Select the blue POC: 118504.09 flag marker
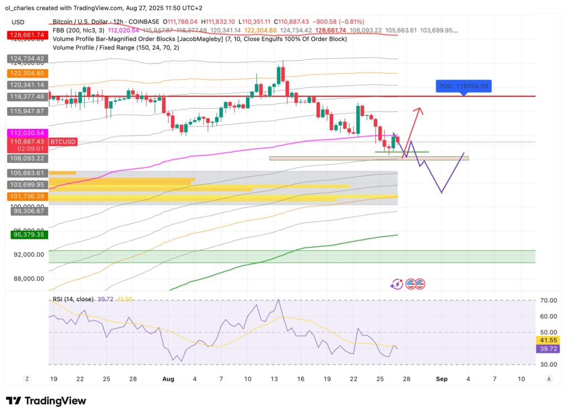 click(x=463, y=86)
